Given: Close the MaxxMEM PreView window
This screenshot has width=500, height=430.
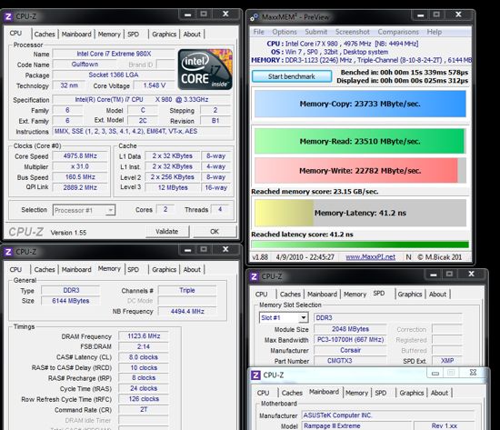Looking at the screenshot, I should pos(458,15).
